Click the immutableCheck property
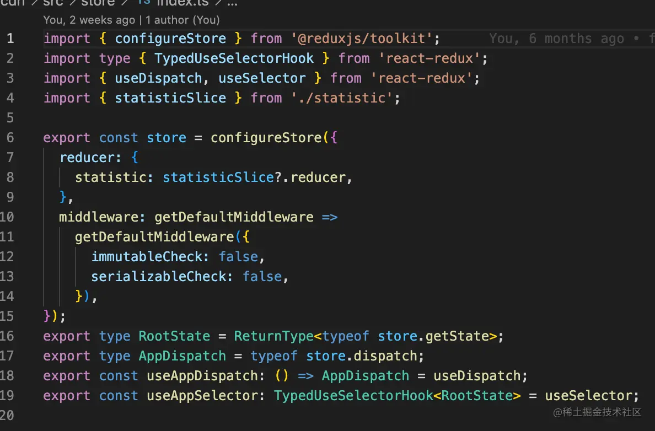Image resolution: width=655 pixels, height=431 pixels. 146,256
